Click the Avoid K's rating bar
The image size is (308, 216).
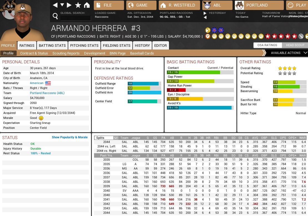(200, 108)
